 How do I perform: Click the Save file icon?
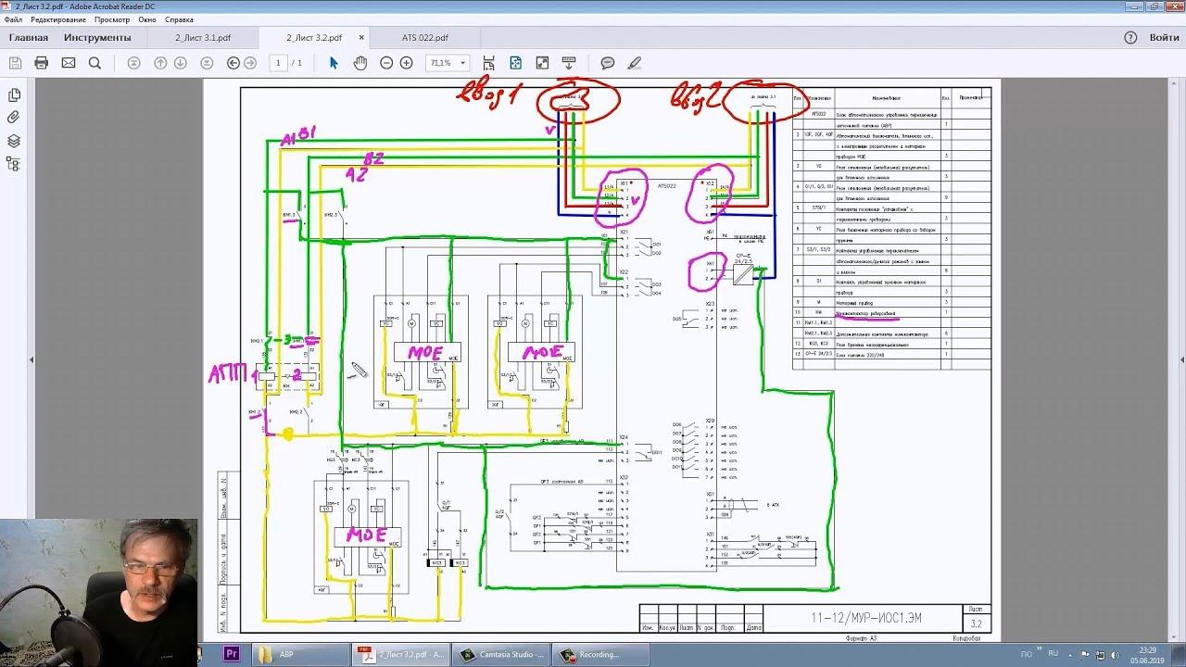(15, 63)
